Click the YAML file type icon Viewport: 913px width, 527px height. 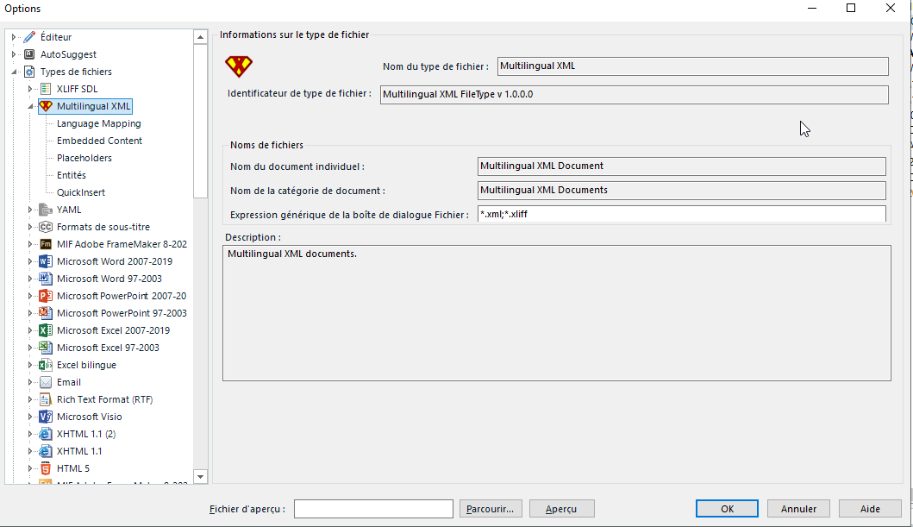click(x=46, y=210)
